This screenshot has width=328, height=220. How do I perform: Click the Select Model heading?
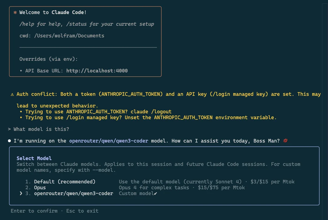34,158
